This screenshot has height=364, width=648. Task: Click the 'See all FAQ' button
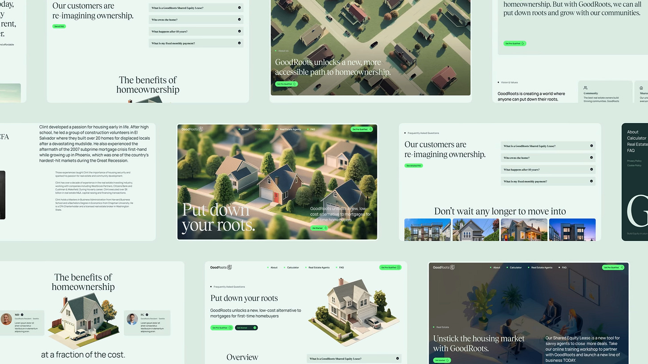tap(59, 26)
